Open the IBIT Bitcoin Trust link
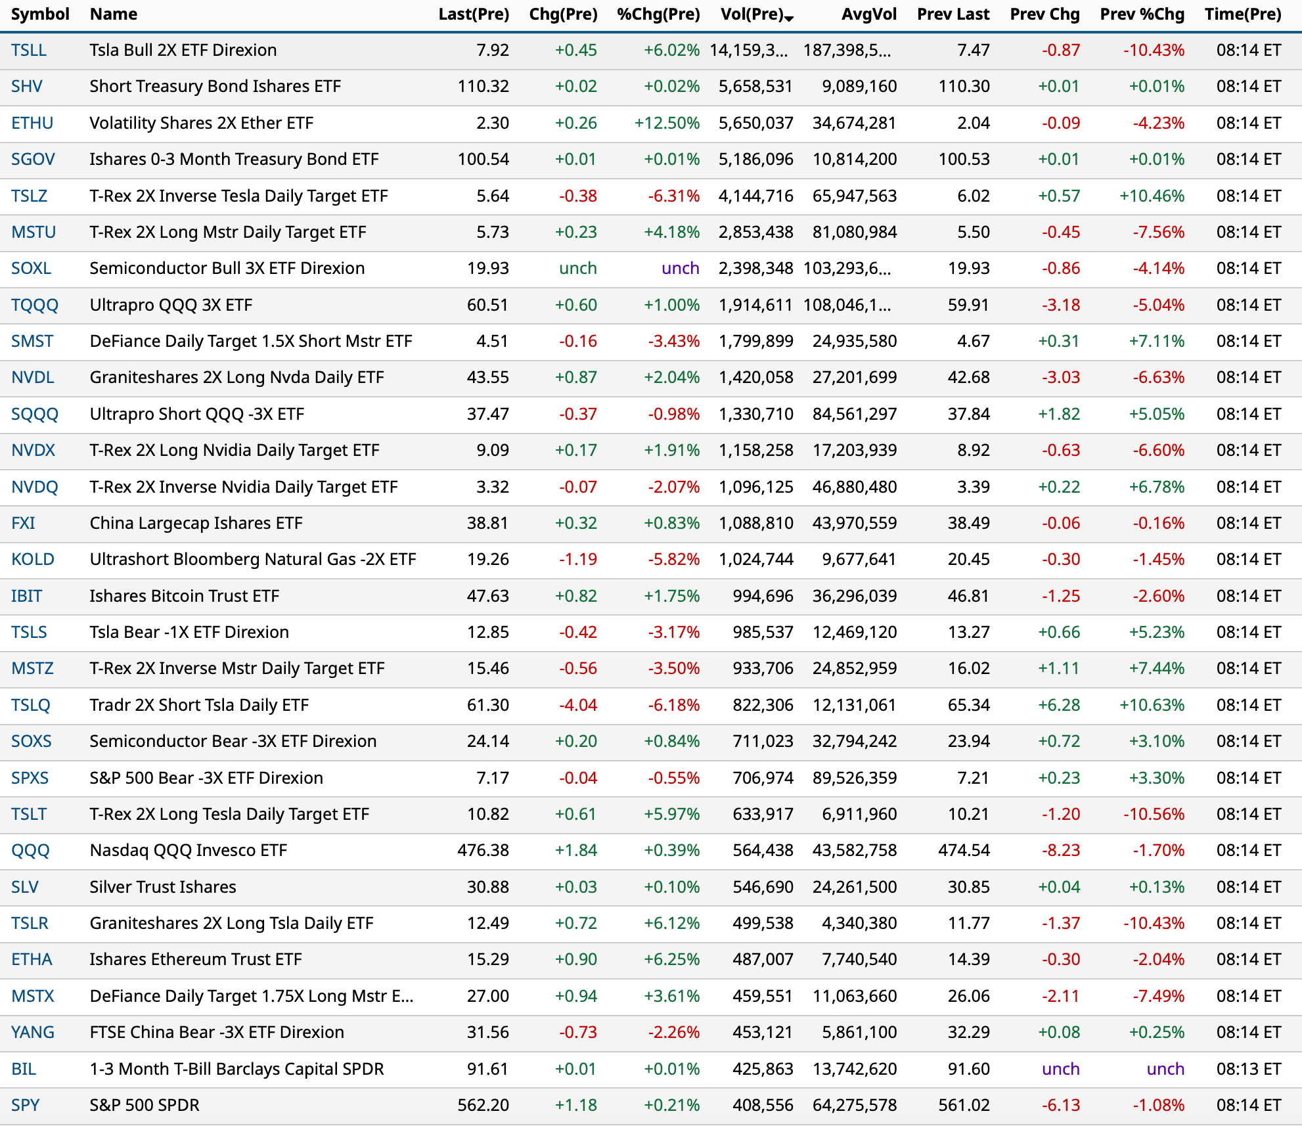Screen dimensions: 1302x1126 pyautogui.click(x=26, y=597)
